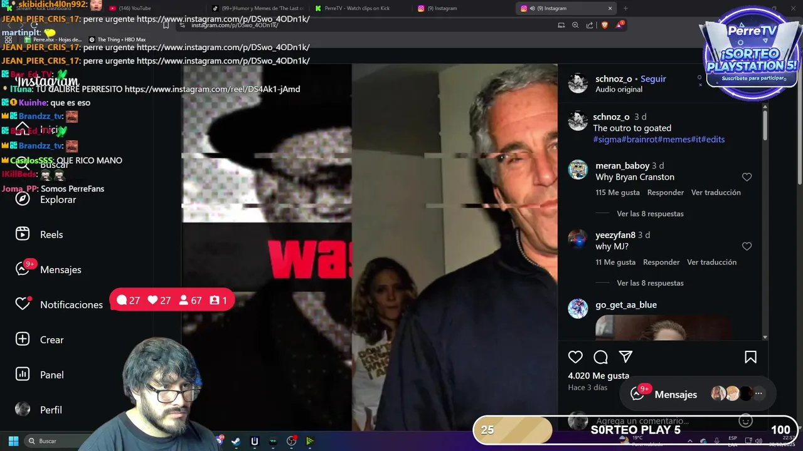This screenshot has height=451, width=803.
Task: Like meran_baboy's comment
Action: 747,177
